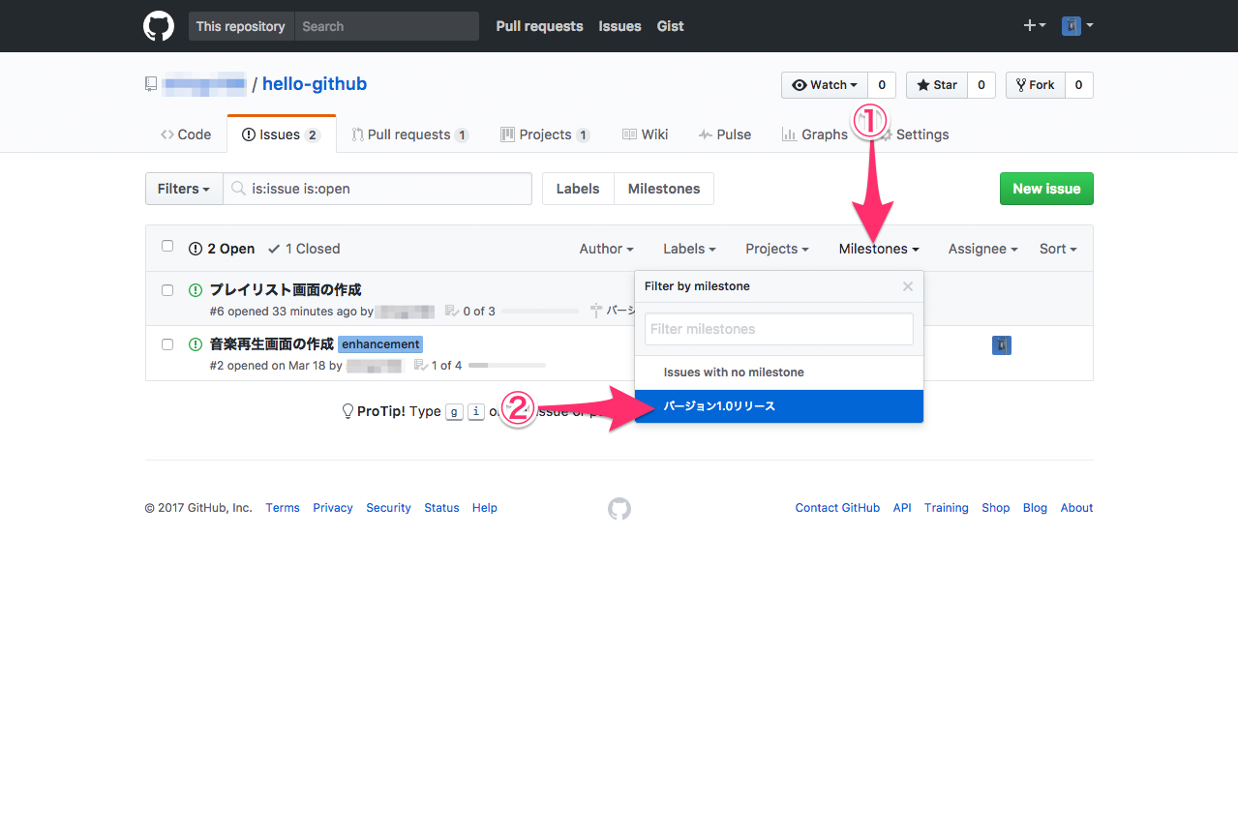Switch to the Projects tab
Image resolution: width=1238 pixels, height=834 pixels.
click(x=545, y=134)
